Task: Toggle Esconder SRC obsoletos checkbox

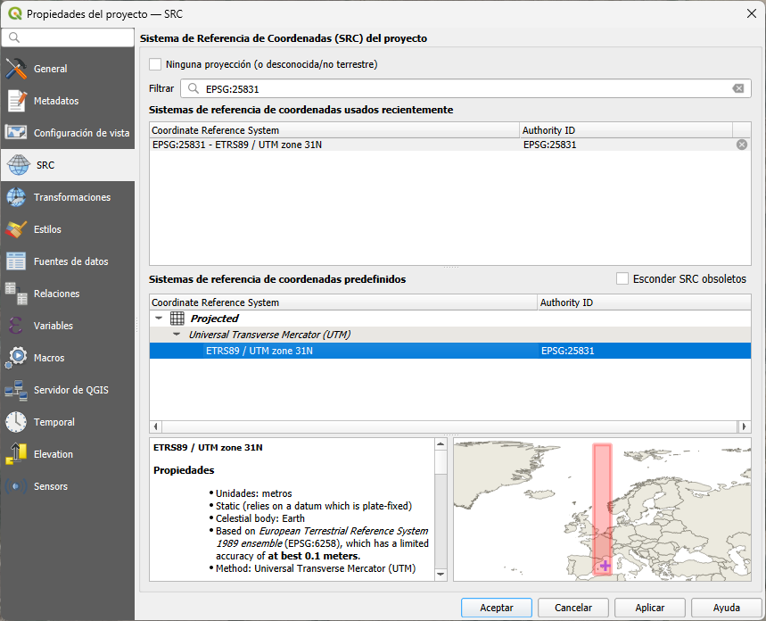Action: click(622, 278)
